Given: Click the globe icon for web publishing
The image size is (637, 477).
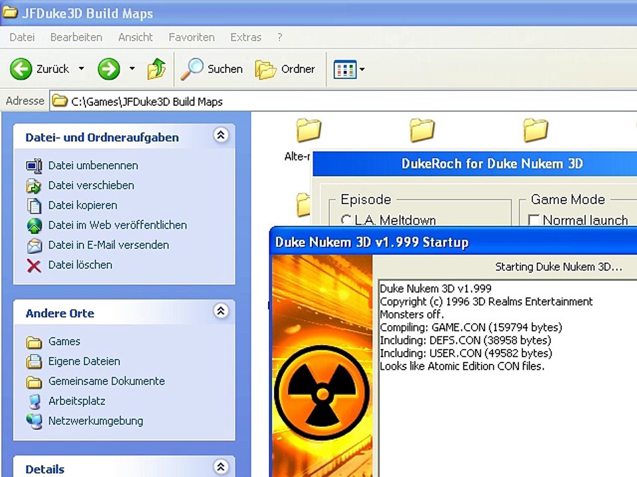Looking at the screenshot, I should tap(34, 225).
